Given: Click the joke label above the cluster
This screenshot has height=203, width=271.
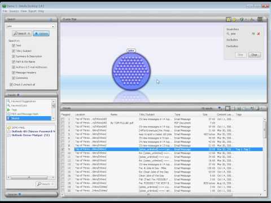Looking at the screenshot, I should tap(131, 51).
